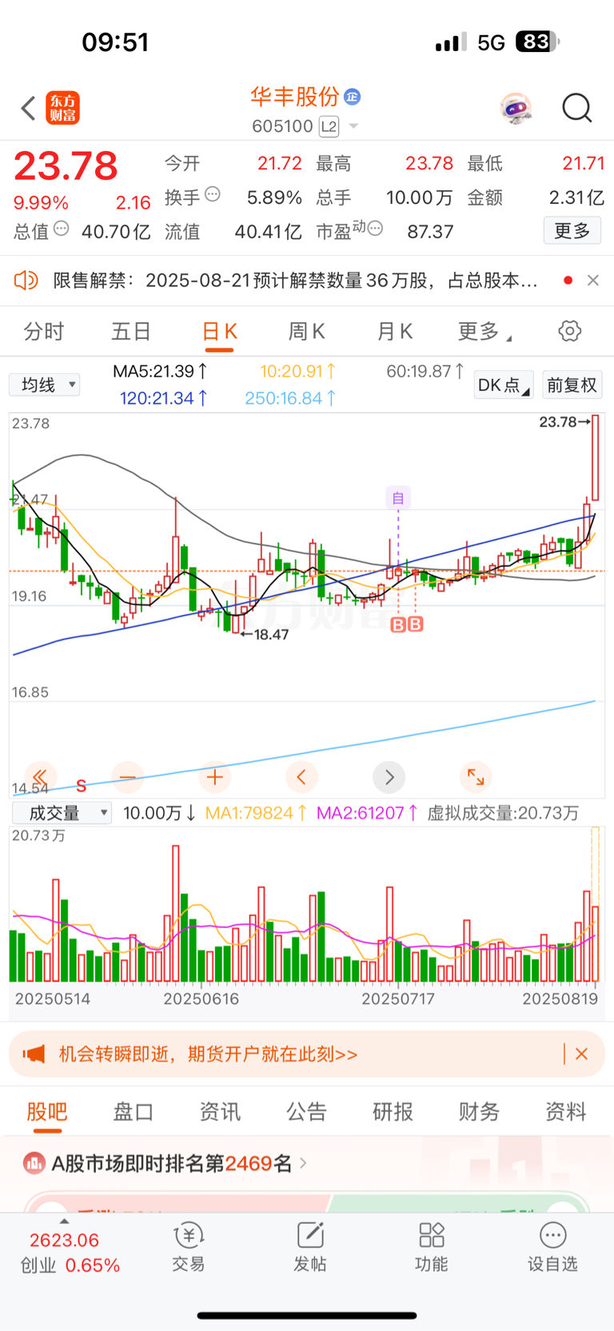Select the 日K chart tab
614x1331 pixels.
(x=219, y=332)
